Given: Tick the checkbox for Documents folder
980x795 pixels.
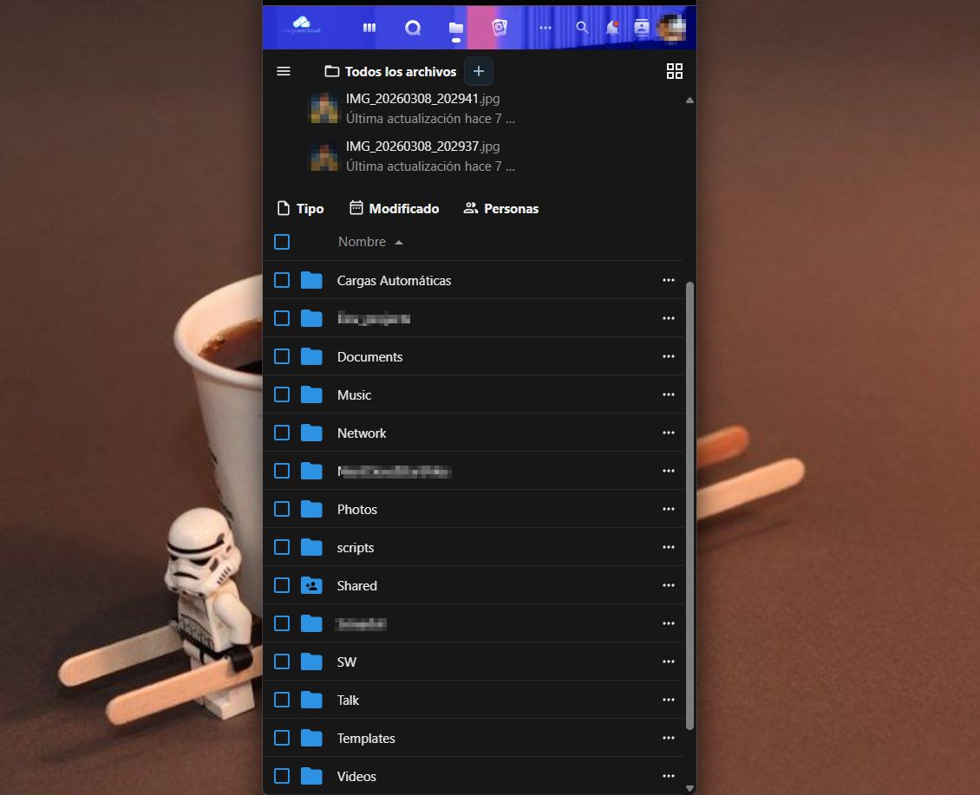Looking at the screenshot, I should pyautogui.click(x=282, y=356).
